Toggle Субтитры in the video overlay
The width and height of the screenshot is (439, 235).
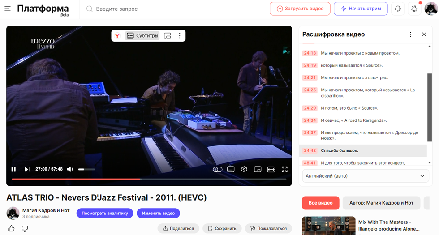[142, 36]
